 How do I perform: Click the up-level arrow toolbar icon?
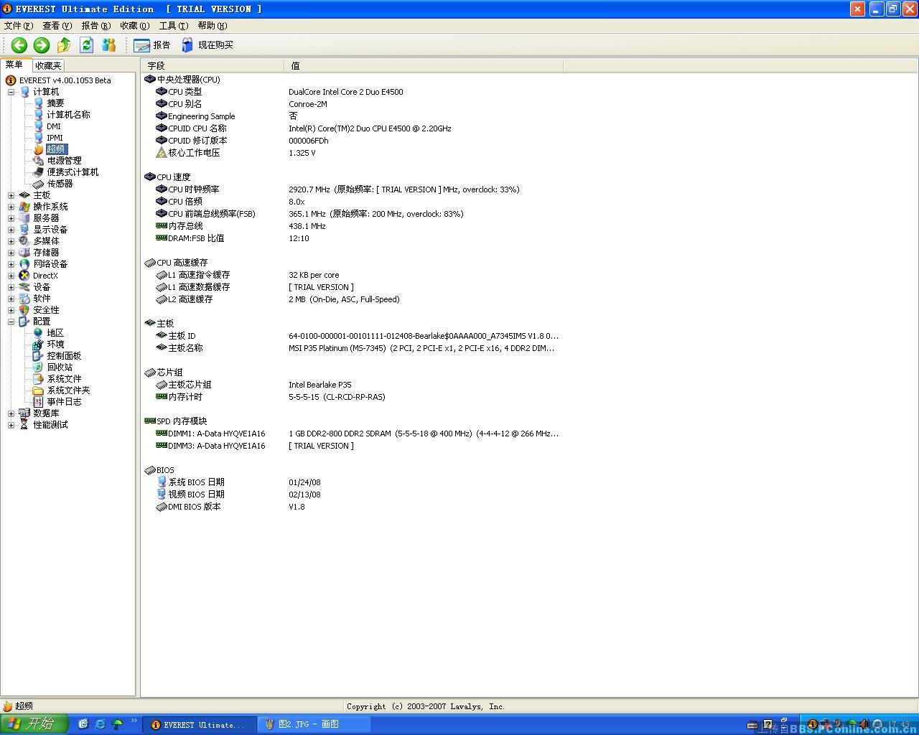[x=64, y=45]
